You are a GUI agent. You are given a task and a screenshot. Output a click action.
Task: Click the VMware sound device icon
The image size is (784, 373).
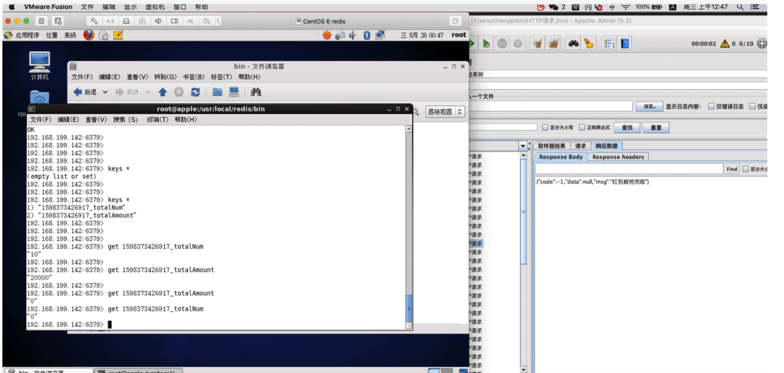[x=158, y=21]
